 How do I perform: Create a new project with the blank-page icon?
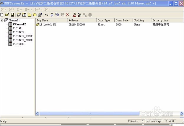click(2, 15)
